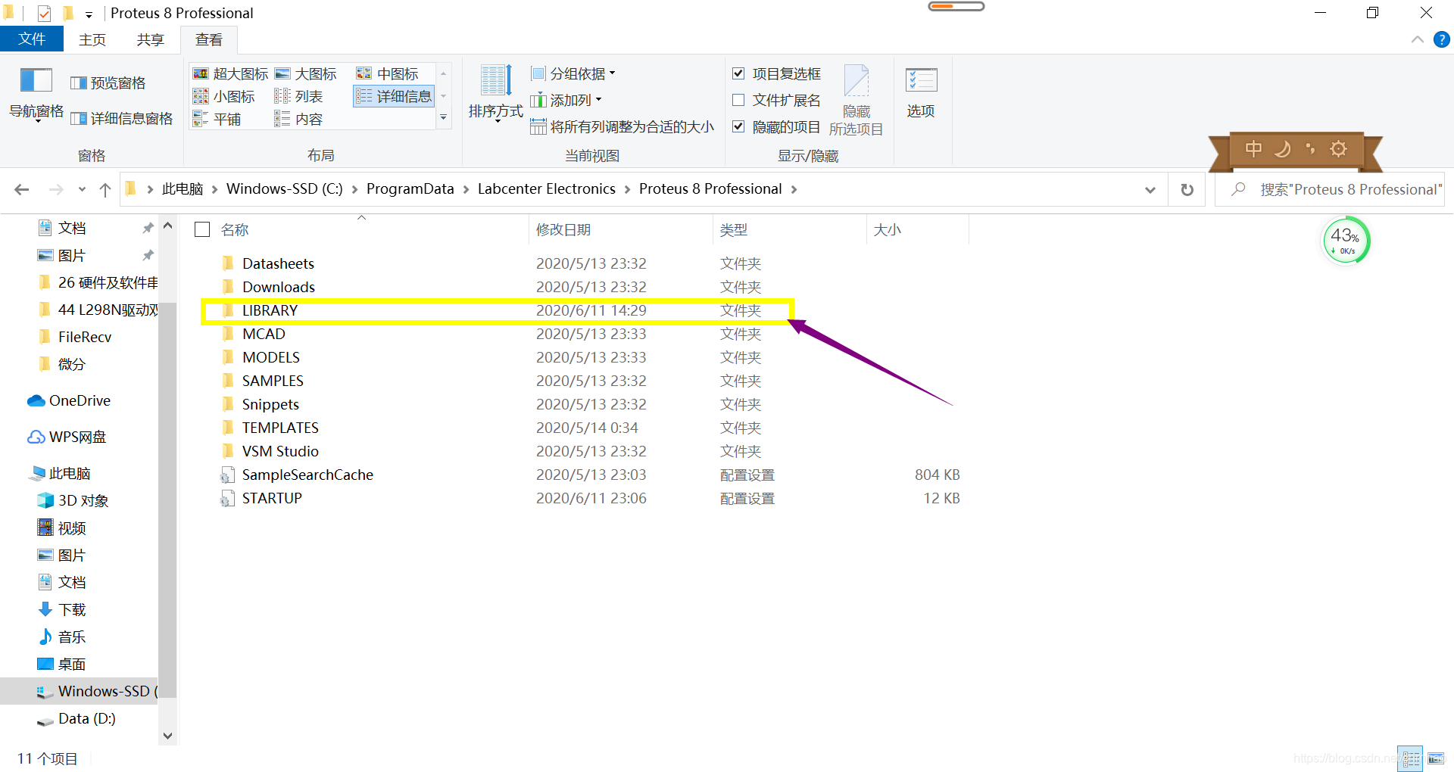Screen dimensions: 1454x772
Task: Select List (列表) layout
Action: click(x=299, y=96)
